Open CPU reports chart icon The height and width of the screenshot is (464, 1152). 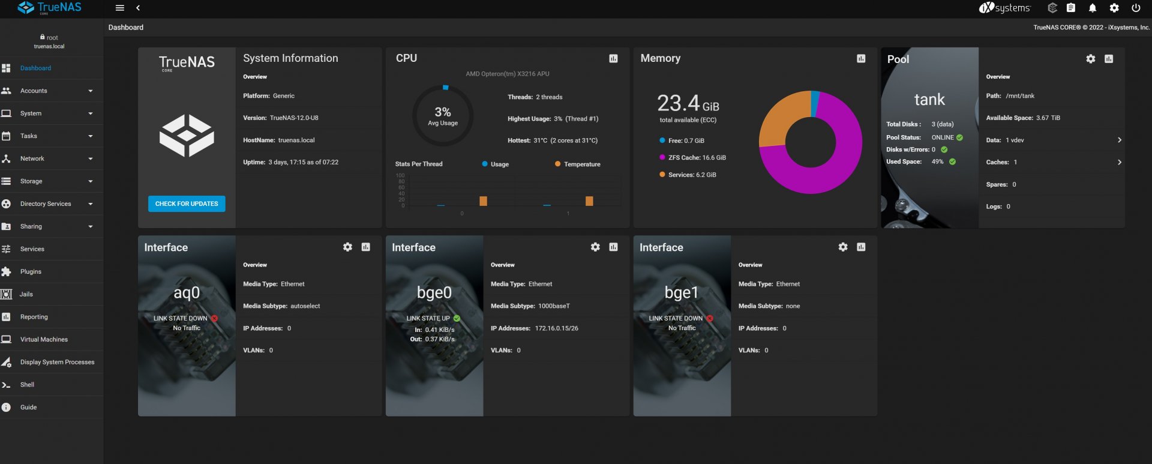click(x=613, y=58)
